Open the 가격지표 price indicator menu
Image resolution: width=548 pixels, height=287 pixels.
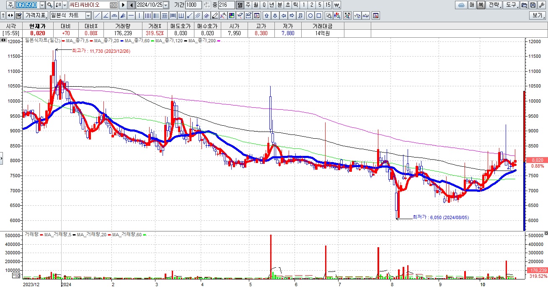click(35, 16)
